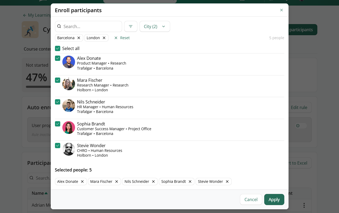Viewport: 339px width, 213px height.
Task: Remove the Barcelona filter chip
Action: tap(79, 38)
